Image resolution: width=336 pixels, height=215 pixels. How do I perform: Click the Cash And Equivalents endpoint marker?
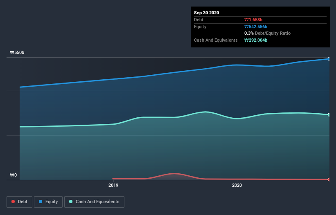329,115
